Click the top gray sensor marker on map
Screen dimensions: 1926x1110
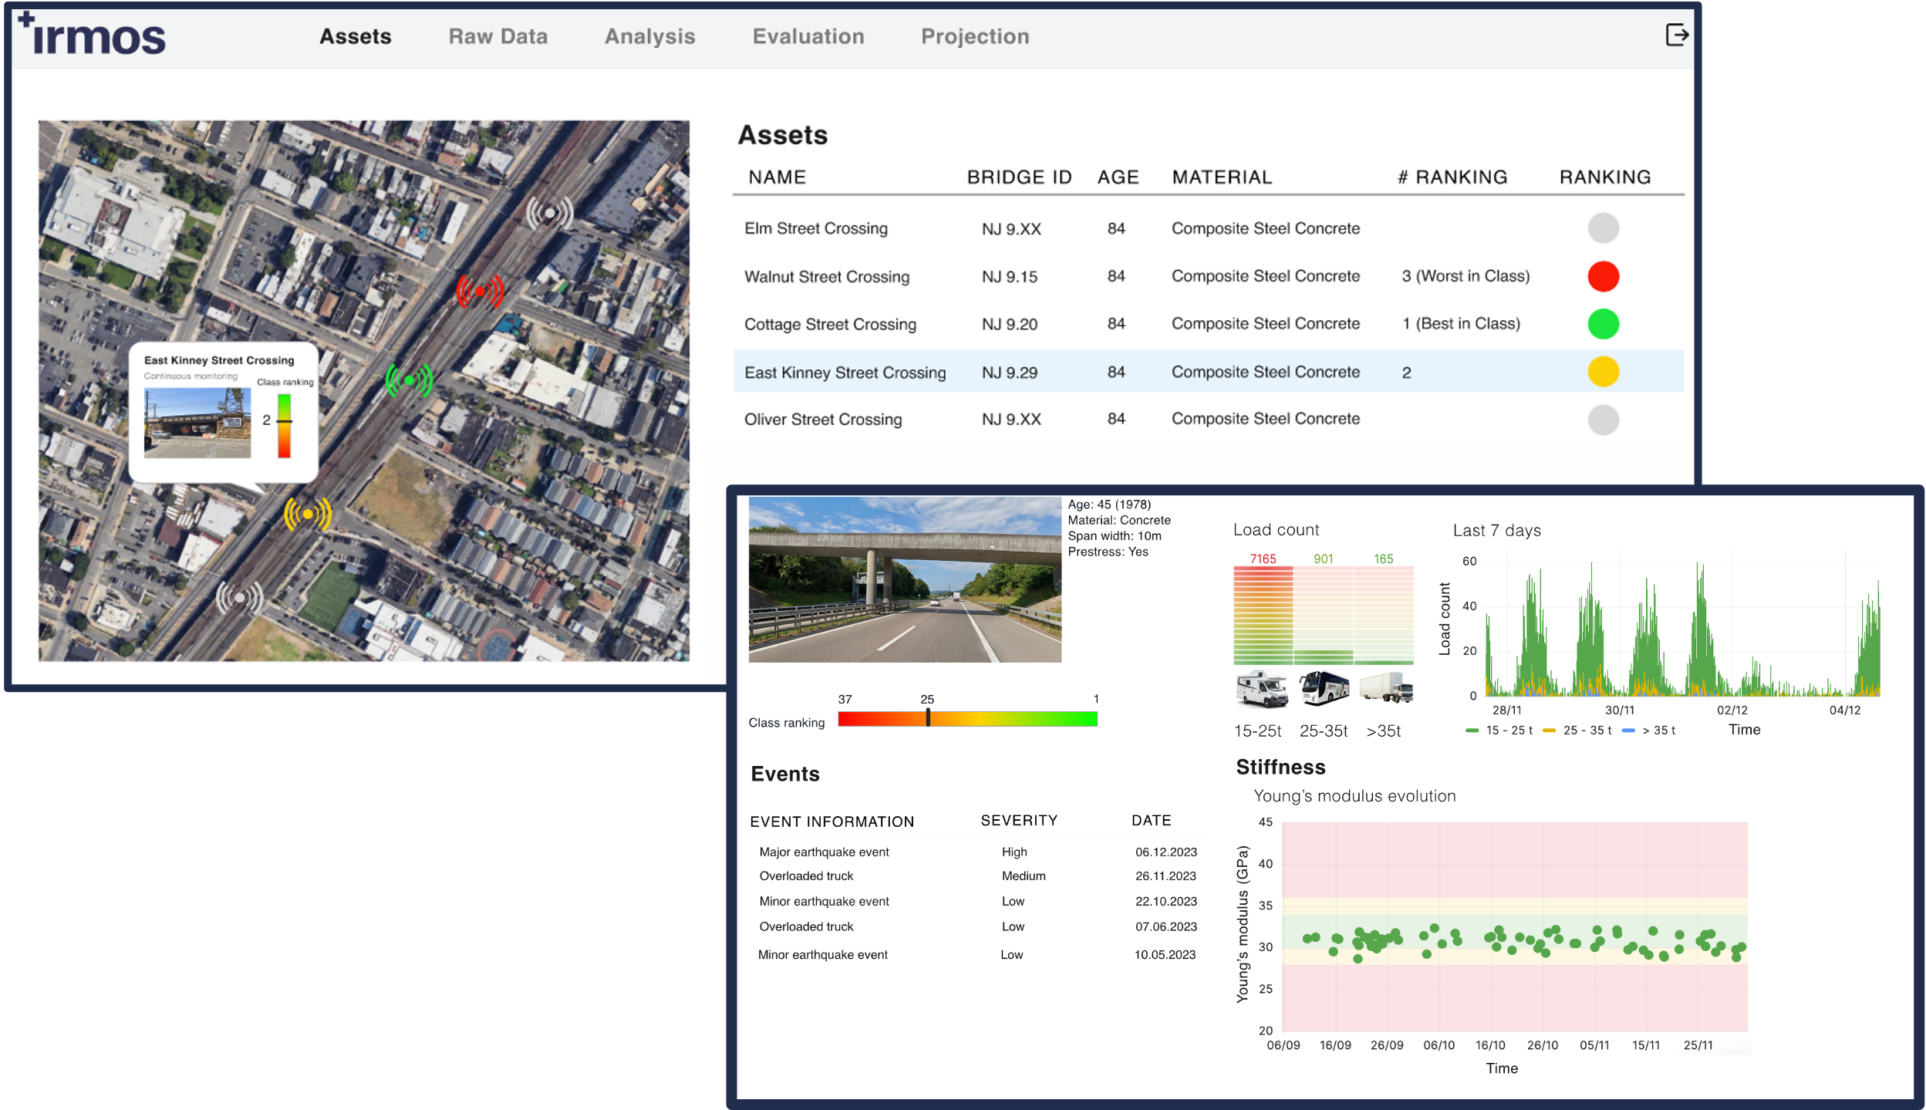tap(550, 213)
